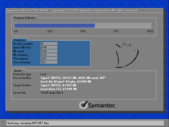The height and width of the screenshot is (127, 169).
Task: Select the Time elapsed value field
Action: coord(49,58)
